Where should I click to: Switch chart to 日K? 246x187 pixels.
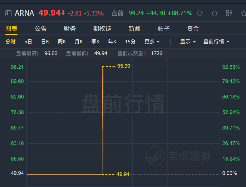[x=45, y=42]
